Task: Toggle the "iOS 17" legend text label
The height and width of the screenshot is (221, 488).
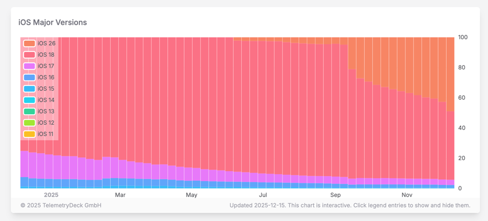Action: click(x=46, y=66)
